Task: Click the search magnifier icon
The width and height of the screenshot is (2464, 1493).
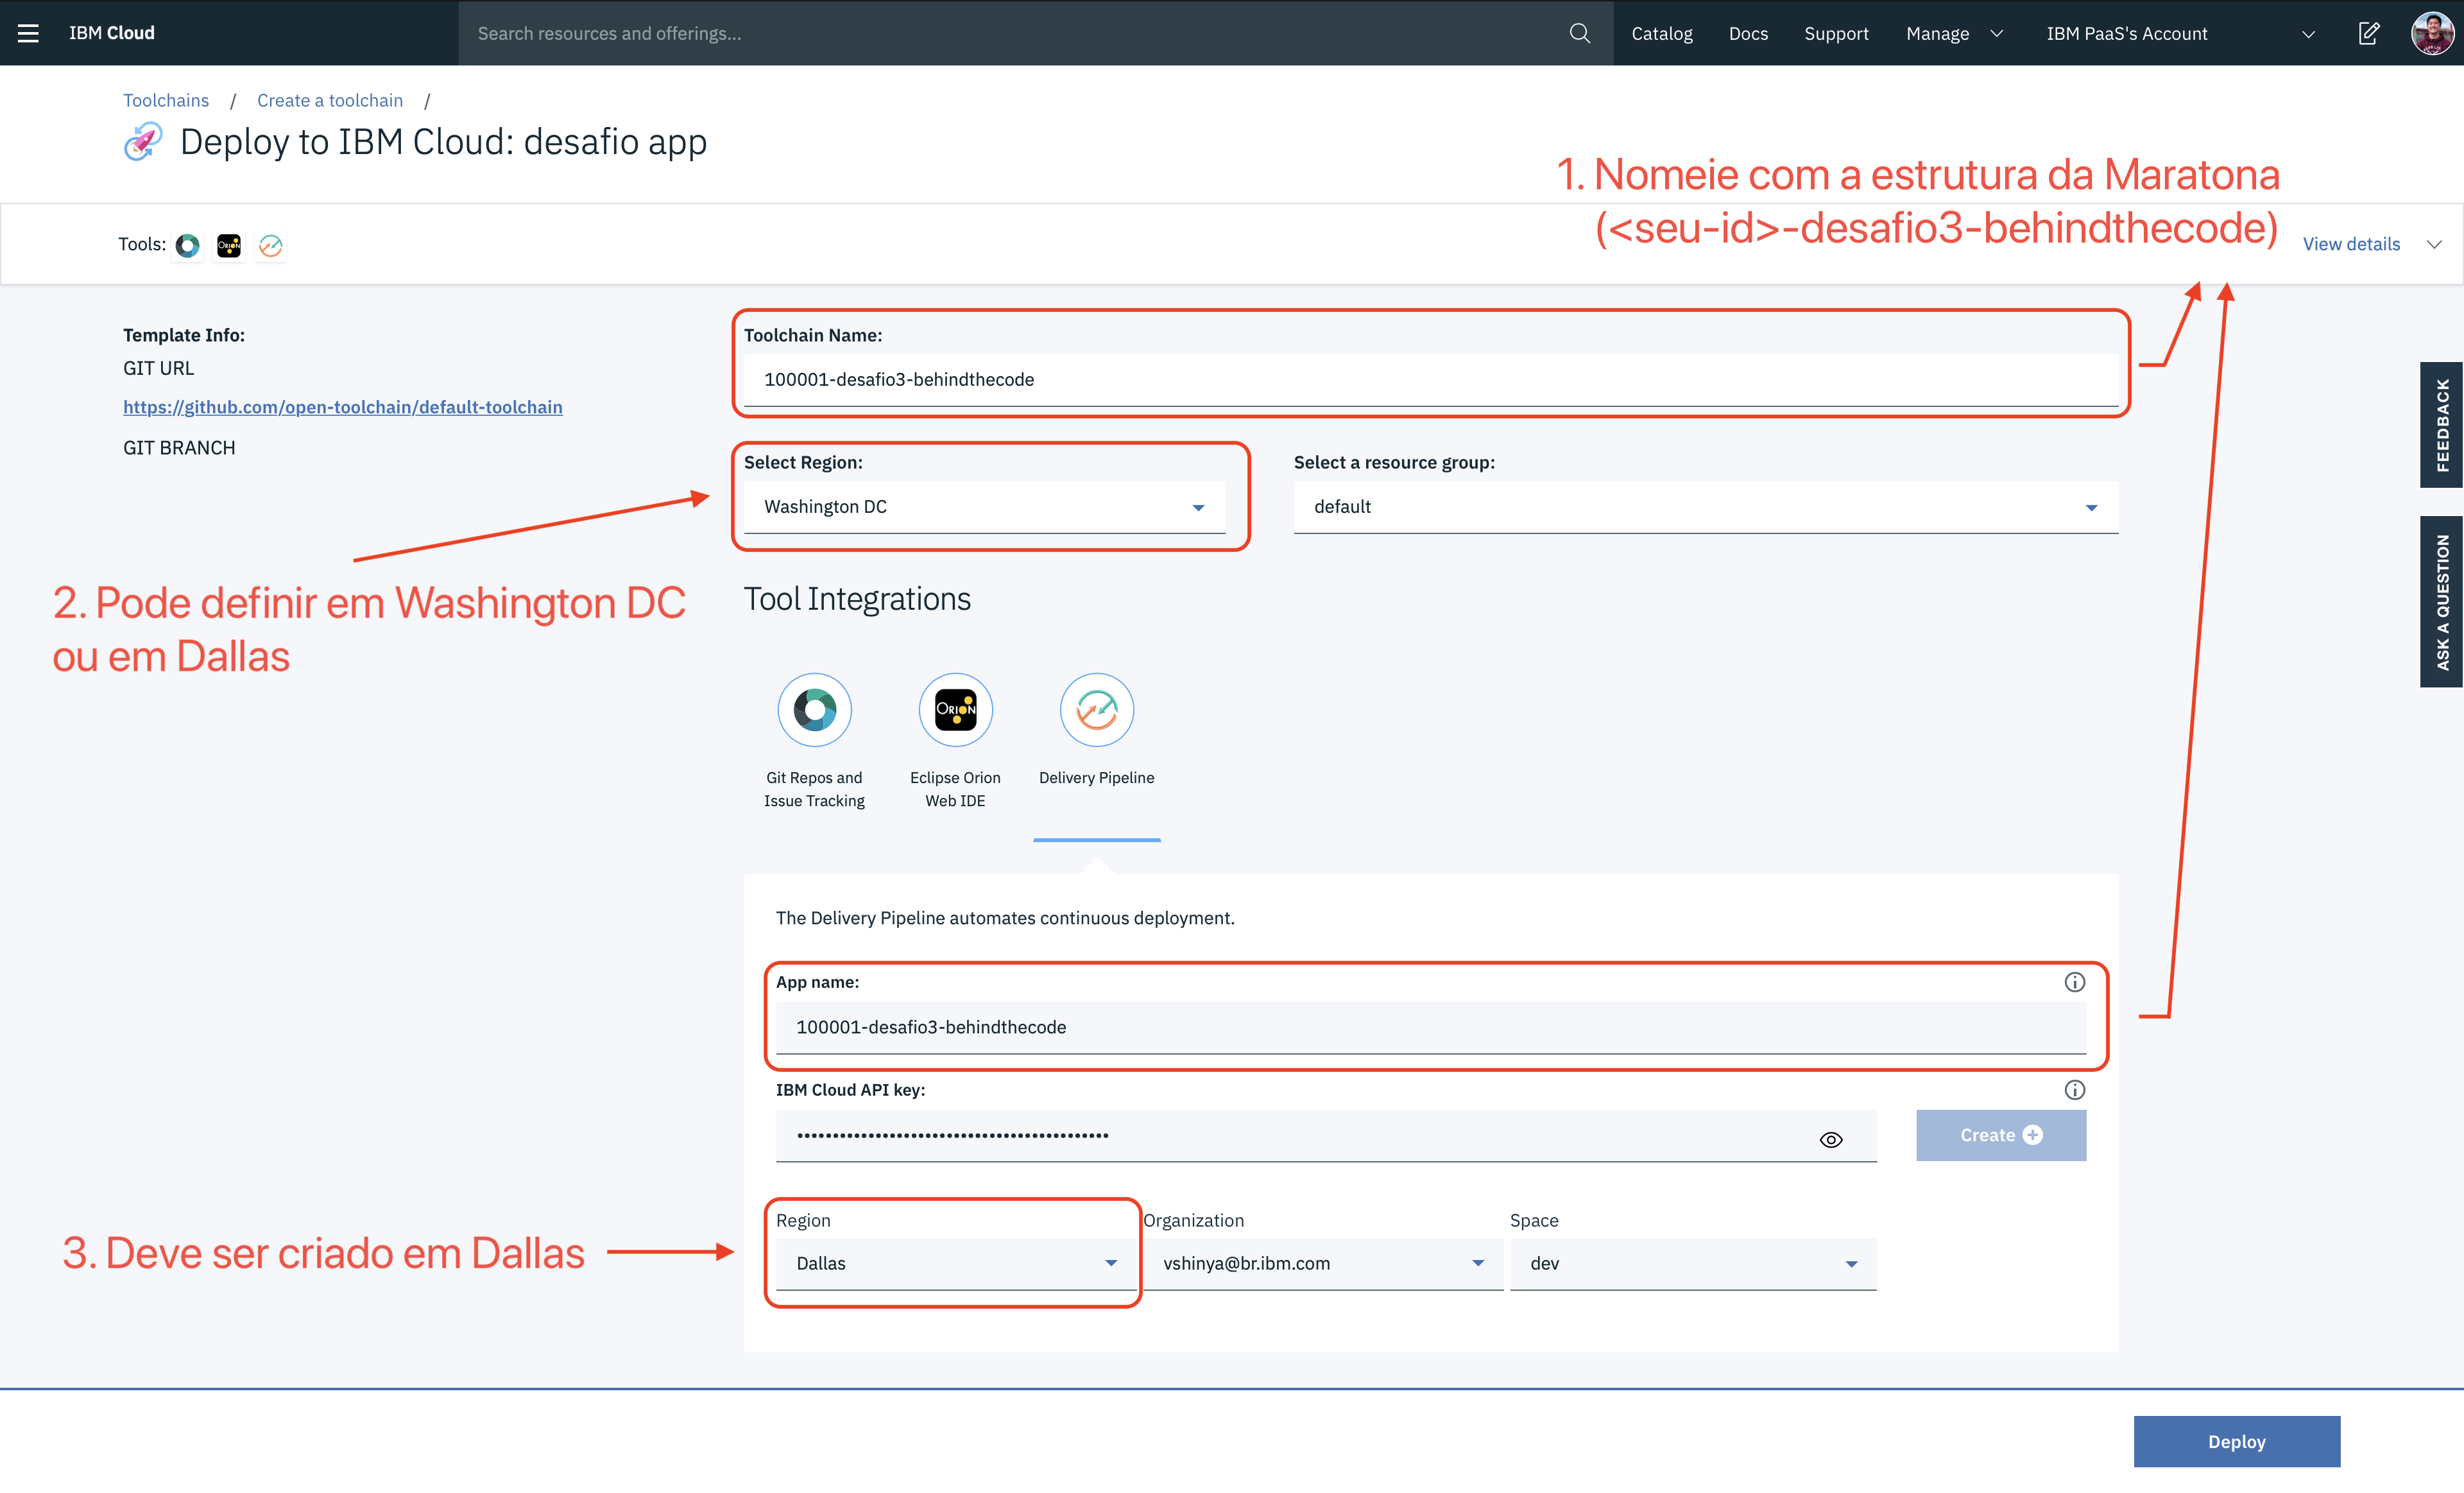Action: 1579,33
